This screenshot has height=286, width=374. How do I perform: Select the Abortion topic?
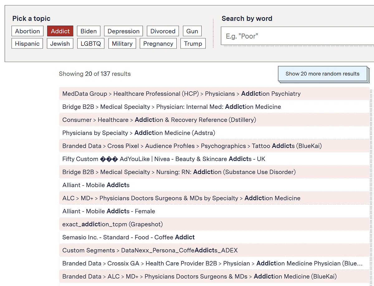[x=27, y=31]
